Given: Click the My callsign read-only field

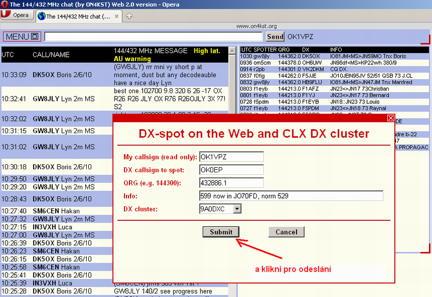Looking at the screenshot, I should pos(231,157).
